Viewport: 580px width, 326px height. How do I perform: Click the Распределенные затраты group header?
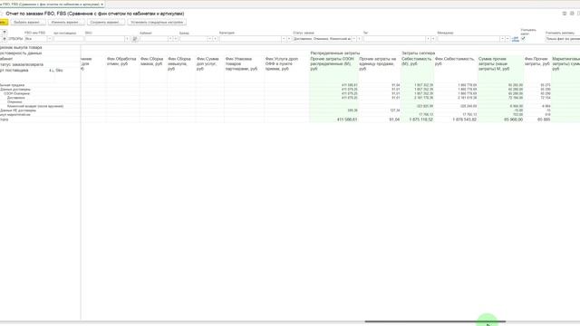pyautogui.click(x=334, y=53)
